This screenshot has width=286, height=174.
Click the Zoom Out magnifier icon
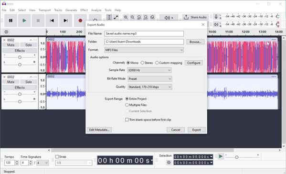133,17
